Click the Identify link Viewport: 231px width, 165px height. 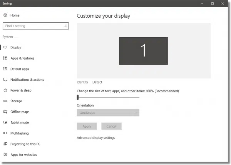point(82,82)
